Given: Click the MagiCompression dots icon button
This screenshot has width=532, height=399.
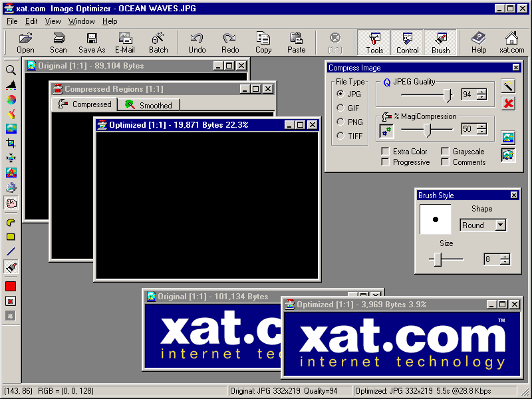Looking at the screenshot, I should (x=386, y=131).
